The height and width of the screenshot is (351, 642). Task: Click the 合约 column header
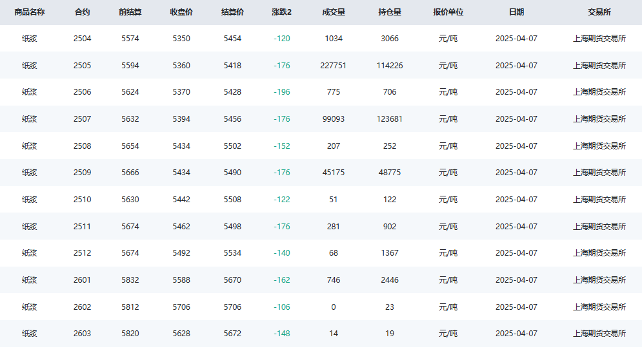(x=83, y=12)
